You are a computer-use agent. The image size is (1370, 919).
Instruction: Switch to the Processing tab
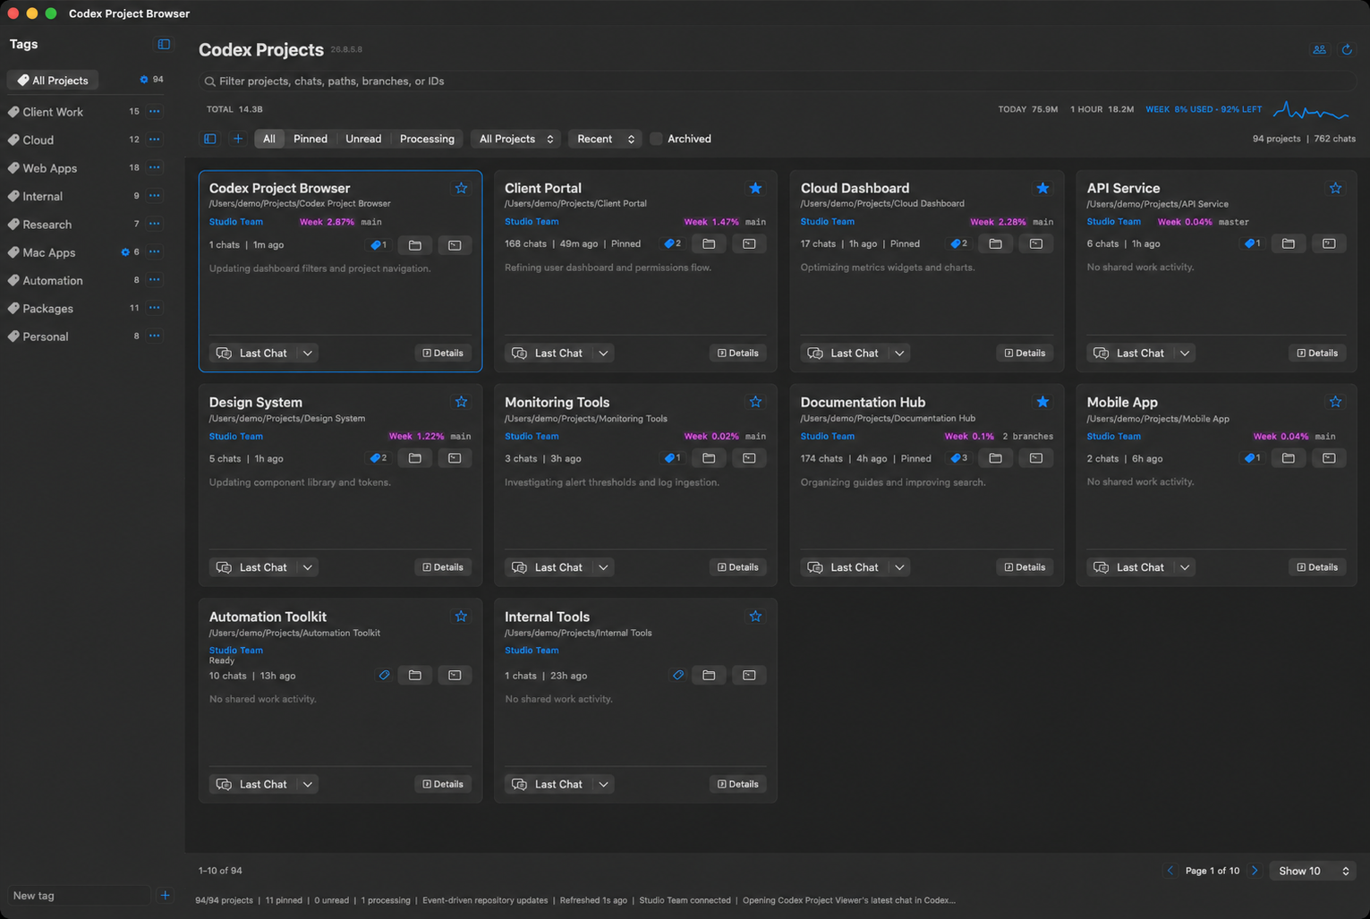pyautogui.click(x=427, y=139)
